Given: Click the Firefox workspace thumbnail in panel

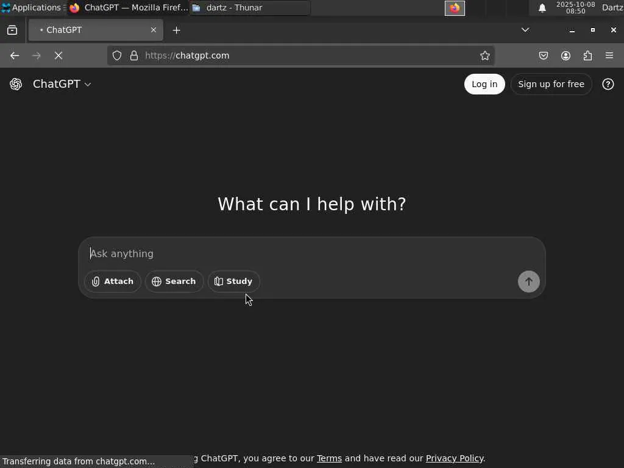Looking at the screenshot, I should [x=455, y=8].
